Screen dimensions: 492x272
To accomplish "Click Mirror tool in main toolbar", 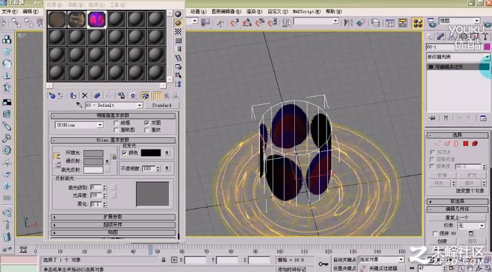I will (x=348, y=22).
